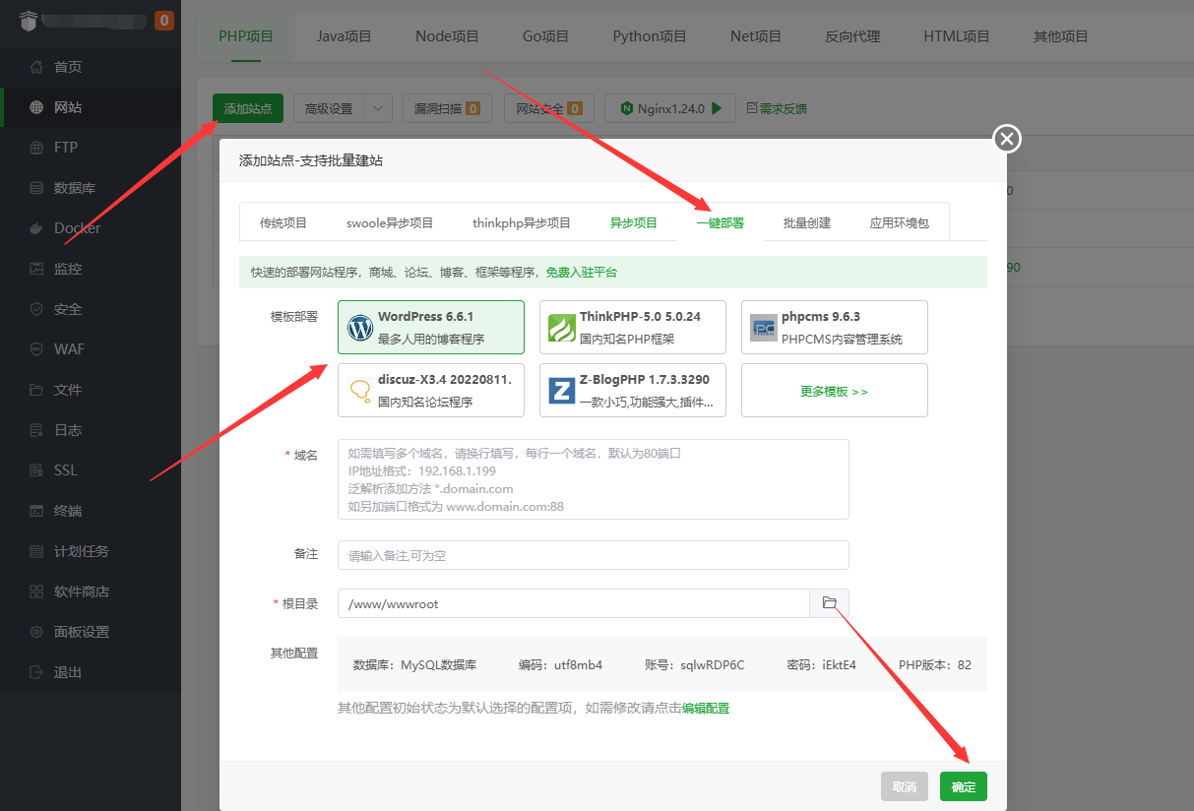Open 漏洞扫描 button

click(x=447, y=109)
